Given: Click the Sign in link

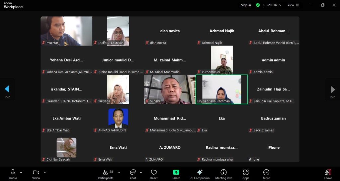Looking at the screenshot, I should coord(246,5).
